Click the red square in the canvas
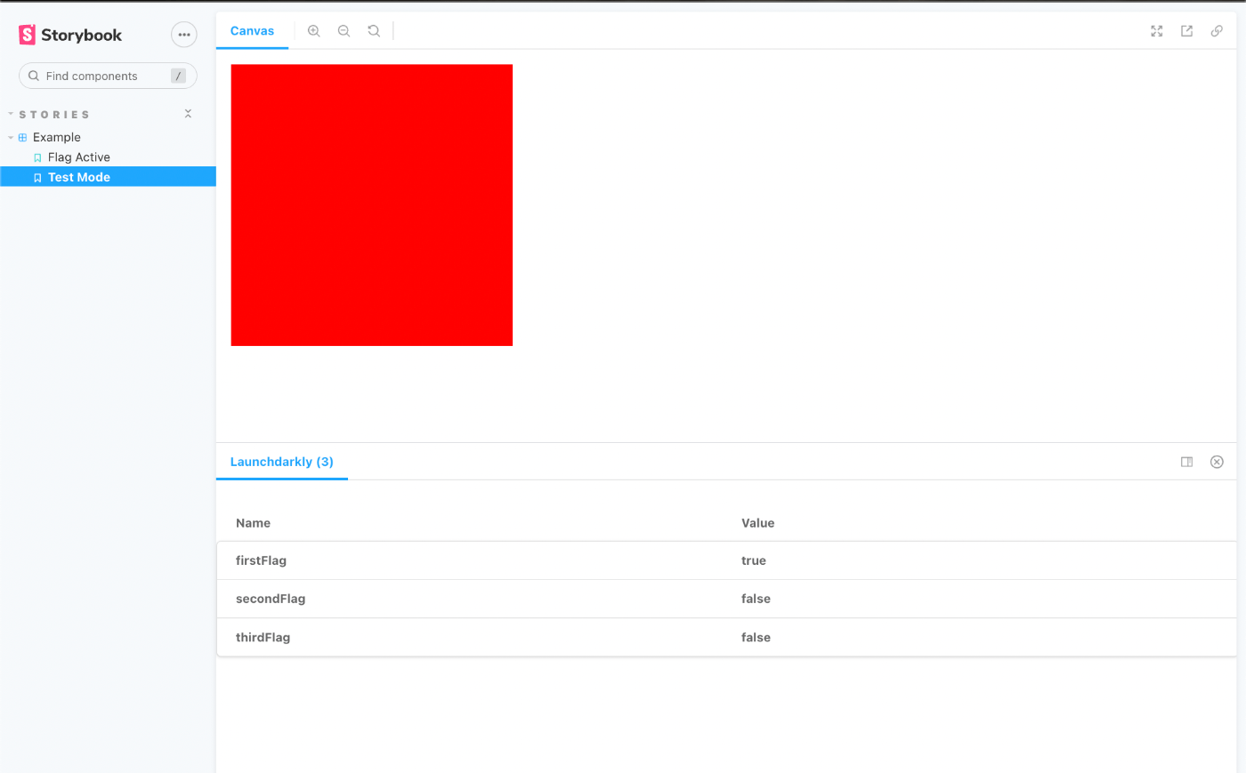This screenshot has height=773, width=1246. tap(371, 205)
